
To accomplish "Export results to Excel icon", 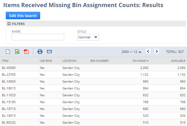I will [17, 52].
